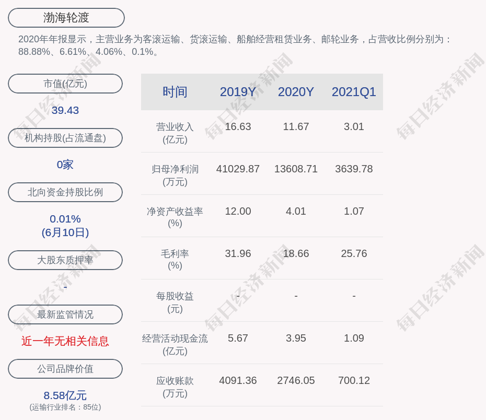Click the 渤海轮渡 company name pill

tap(66, 18)
